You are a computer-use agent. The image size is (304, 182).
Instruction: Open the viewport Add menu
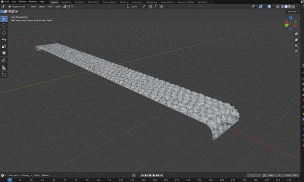[x=49, y=7]
